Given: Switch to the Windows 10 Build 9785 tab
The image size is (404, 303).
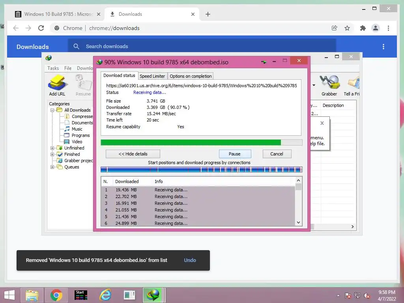Looking at the screenshot, I should click(x=58, y=14).
